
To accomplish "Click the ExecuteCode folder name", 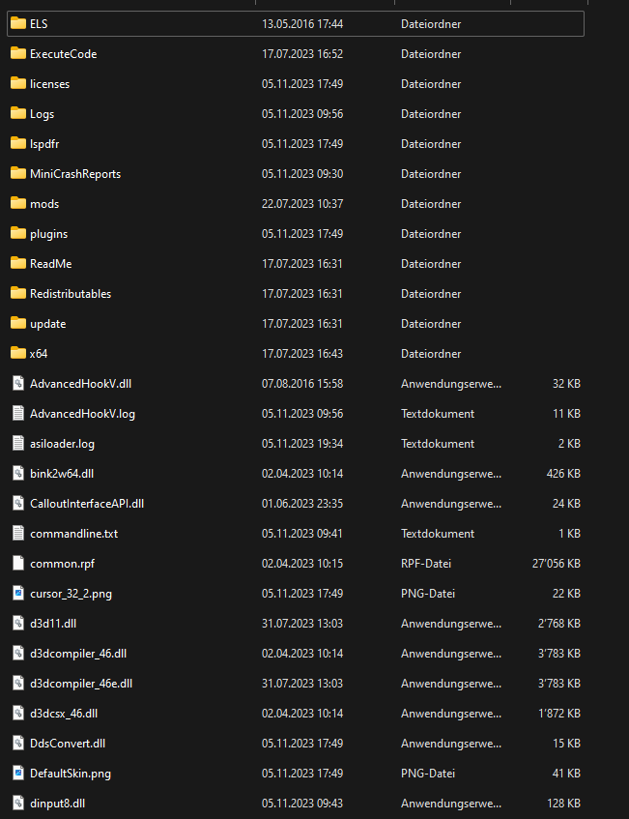I will (63, 54).
